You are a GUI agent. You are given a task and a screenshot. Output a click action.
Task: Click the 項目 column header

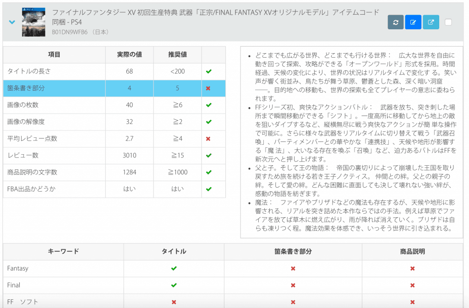pos(54,54)
